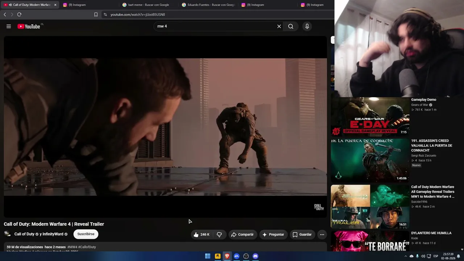The image size is (464, 261).
Task: Launch Rockstar Games Launcher from the taskbar
Action: point(217,256)
